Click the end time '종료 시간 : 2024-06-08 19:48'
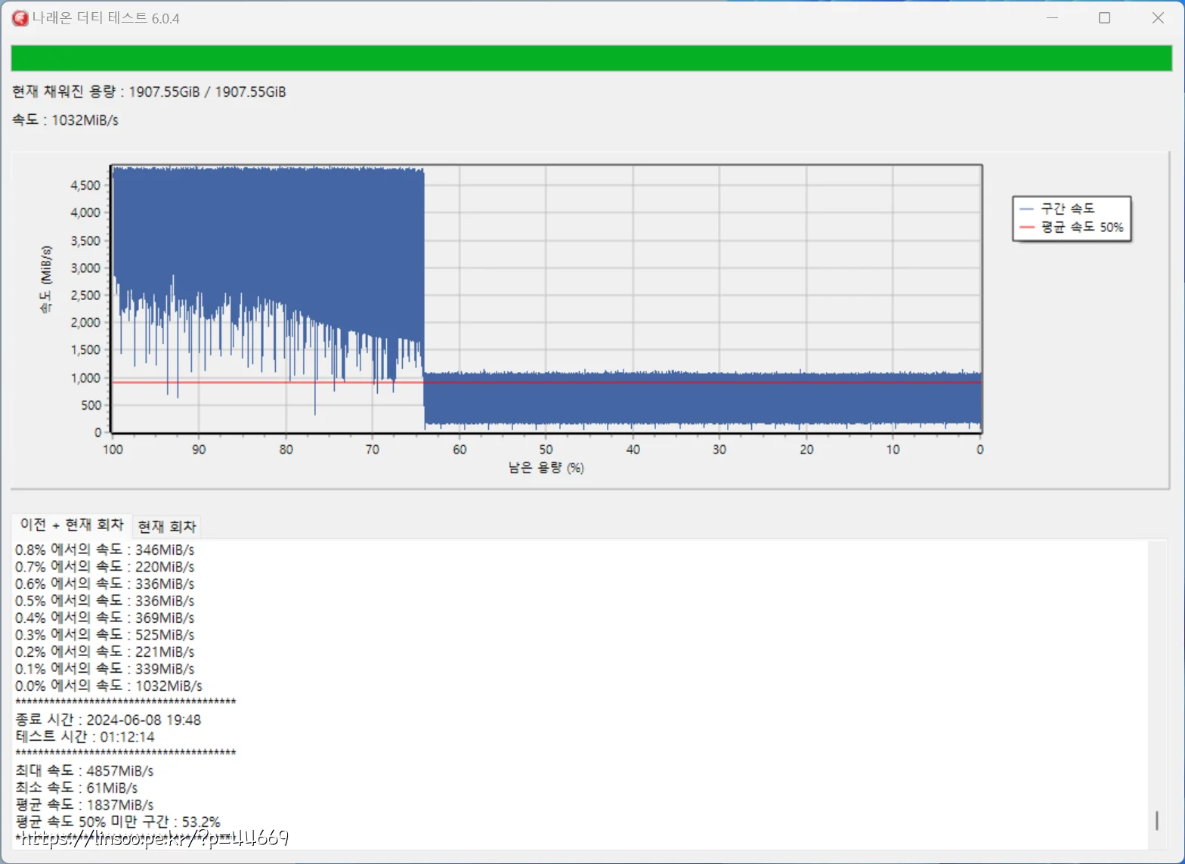The height and width of the screenshot is (864, 1185). tap(108, 720)
